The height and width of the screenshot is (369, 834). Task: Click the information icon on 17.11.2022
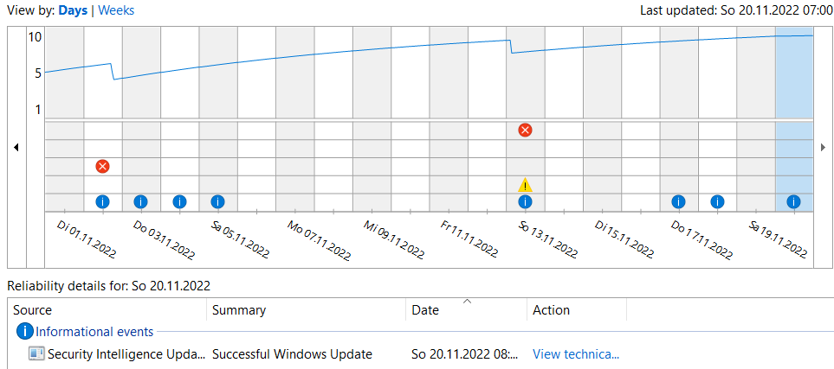pos(678,201)
